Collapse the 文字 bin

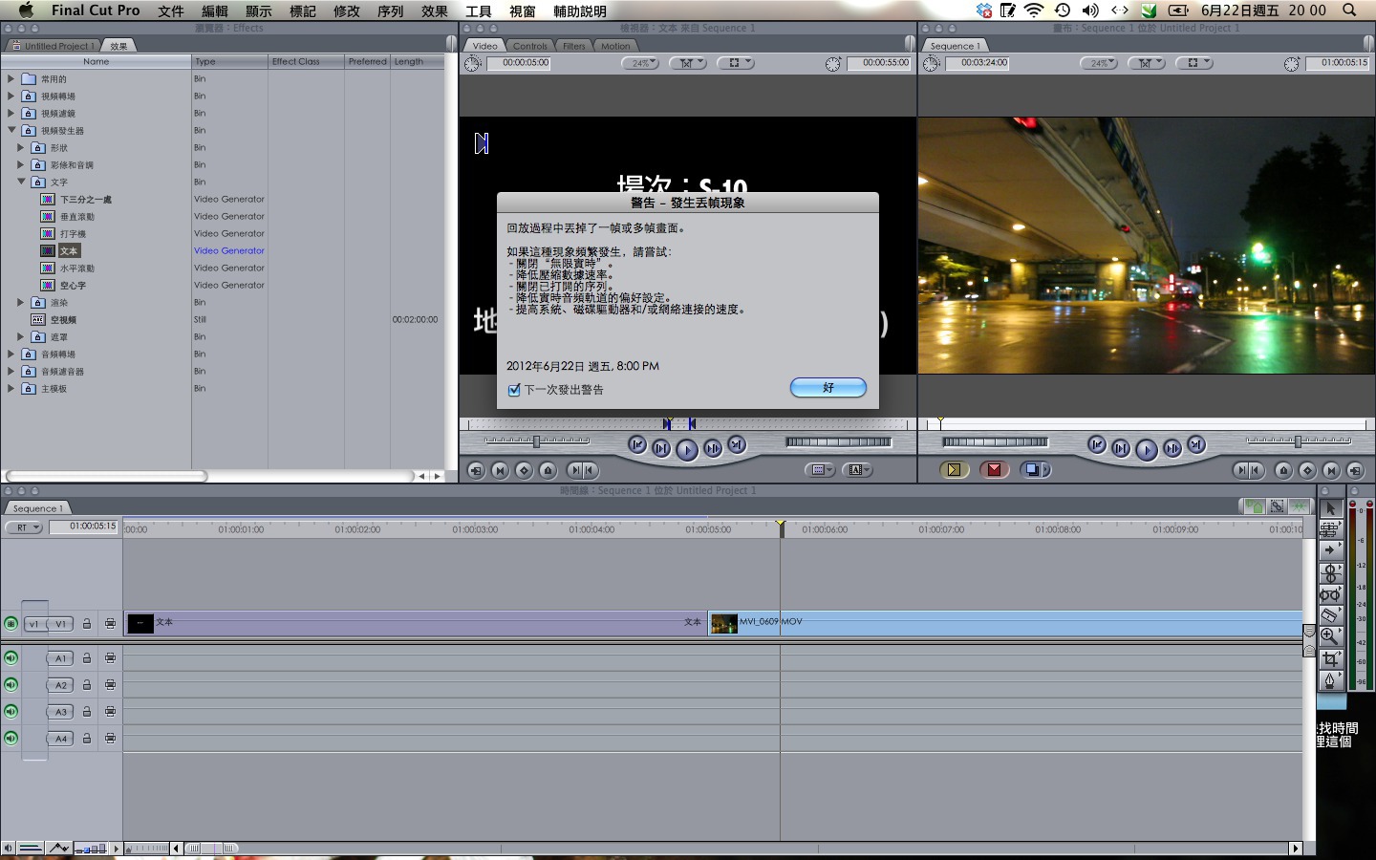21,182
